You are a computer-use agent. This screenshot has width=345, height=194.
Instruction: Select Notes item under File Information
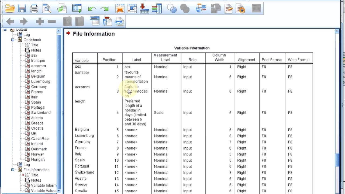pyautogui.click(x=36, y=181)
